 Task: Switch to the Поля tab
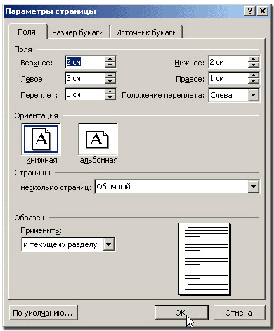tap(27, 32)
